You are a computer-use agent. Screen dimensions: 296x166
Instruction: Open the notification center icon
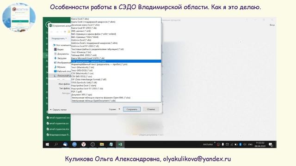271,144
